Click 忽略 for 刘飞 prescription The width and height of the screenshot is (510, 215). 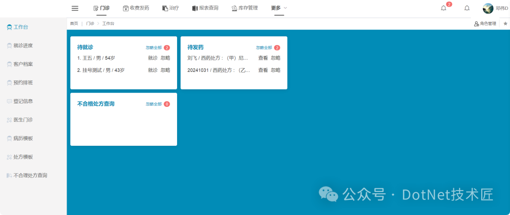pos(275,58)
